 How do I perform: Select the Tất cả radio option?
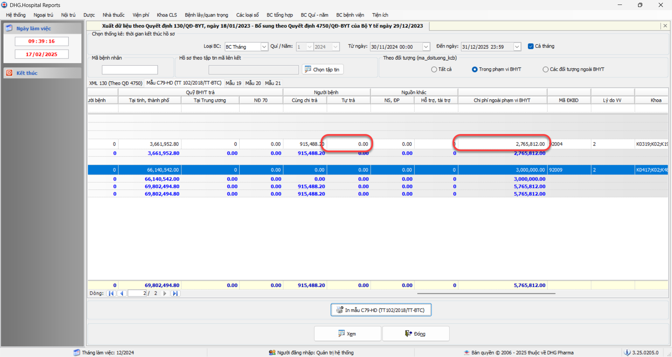pos(434,69)
